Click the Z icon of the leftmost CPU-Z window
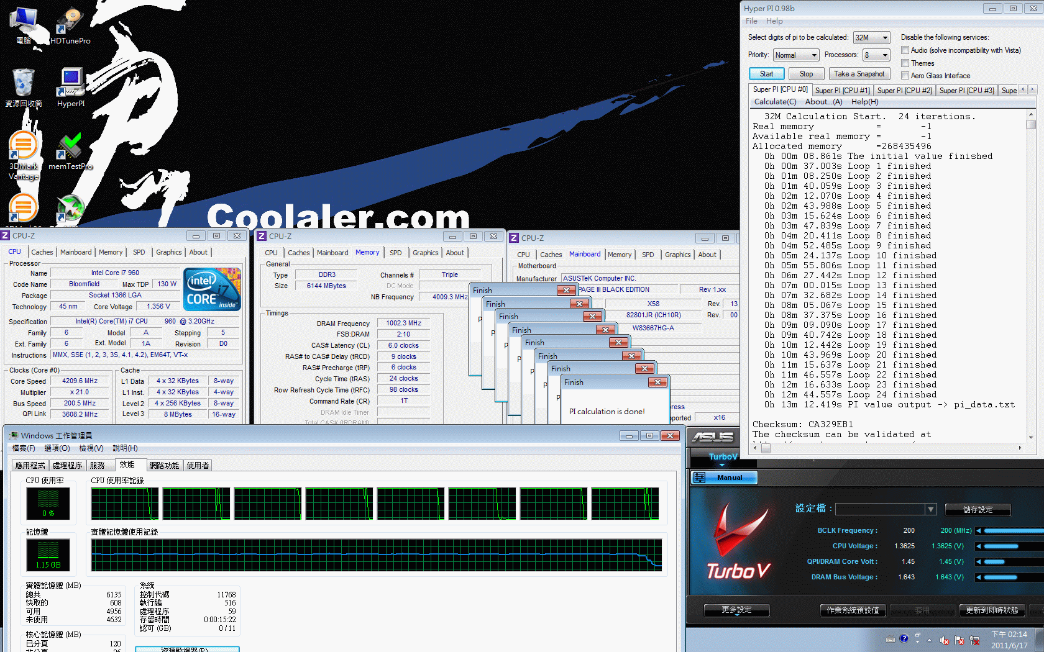Image resolution: width=1044 pixels, height=652 pixels. 6,235
